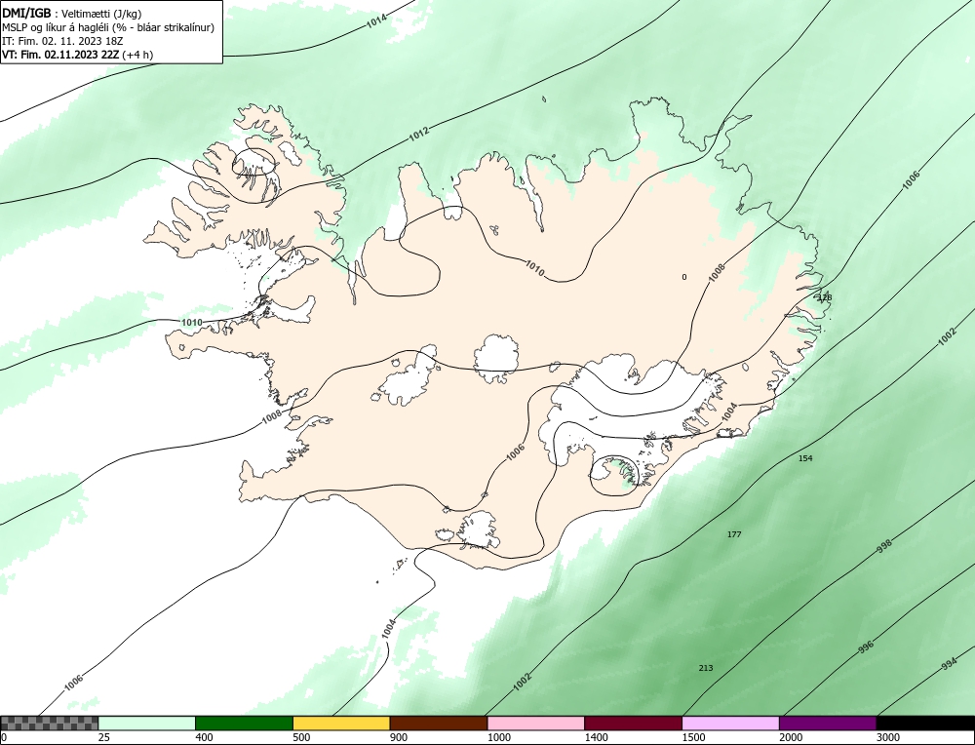Click the dark purple 2000–3000 legend swatch
The height and width of the screenshot is (745, 975).
pos(828,723)
